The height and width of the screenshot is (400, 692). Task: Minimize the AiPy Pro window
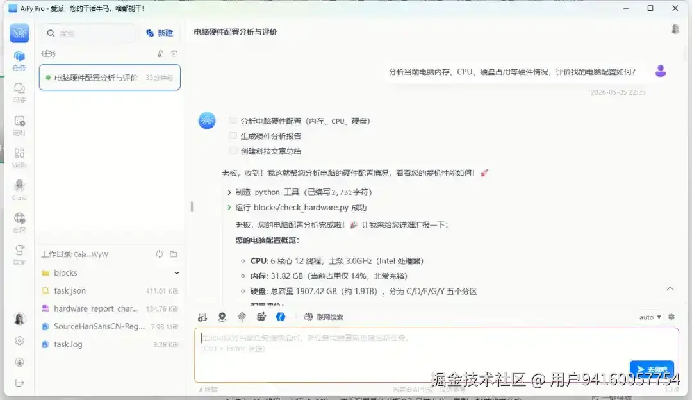pyautogui.click(x=626, y=8)
